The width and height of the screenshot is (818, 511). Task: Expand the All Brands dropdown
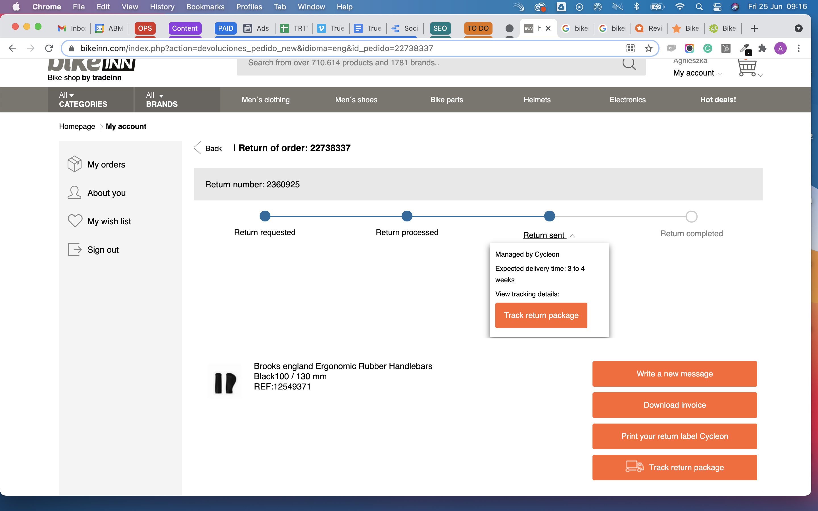pyautogui.click(x=162, y=100)
